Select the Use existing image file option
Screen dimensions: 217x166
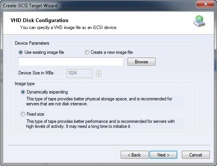click(x=41, y=52)
